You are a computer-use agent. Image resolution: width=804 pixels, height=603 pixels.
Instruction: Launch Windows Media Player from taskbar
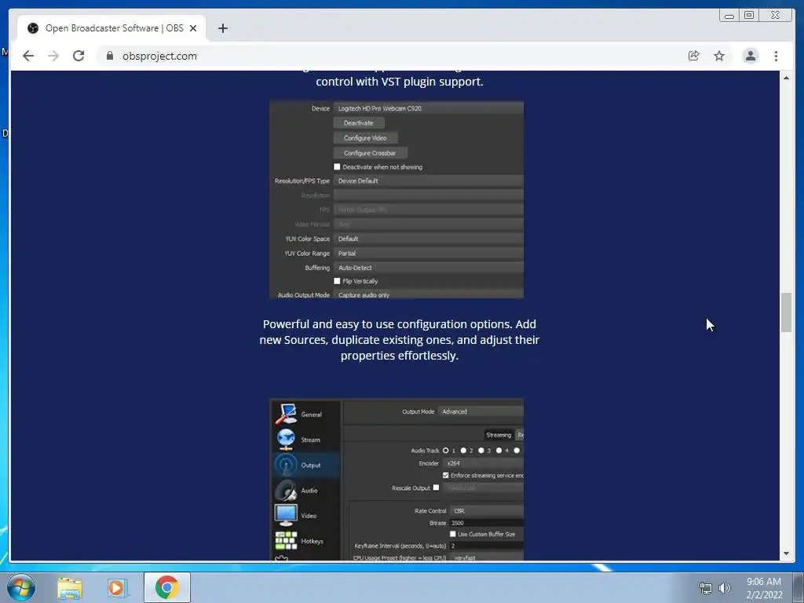[x=118, y=588]
